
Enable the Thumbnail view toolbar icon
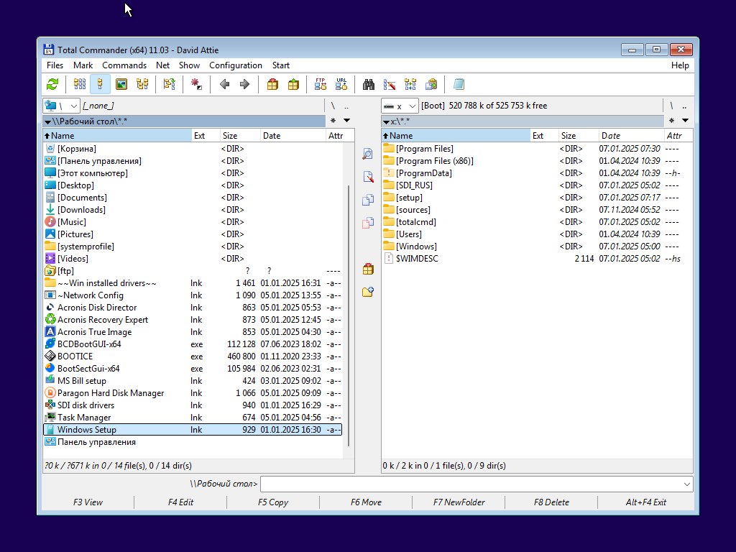tap(121, 85)
